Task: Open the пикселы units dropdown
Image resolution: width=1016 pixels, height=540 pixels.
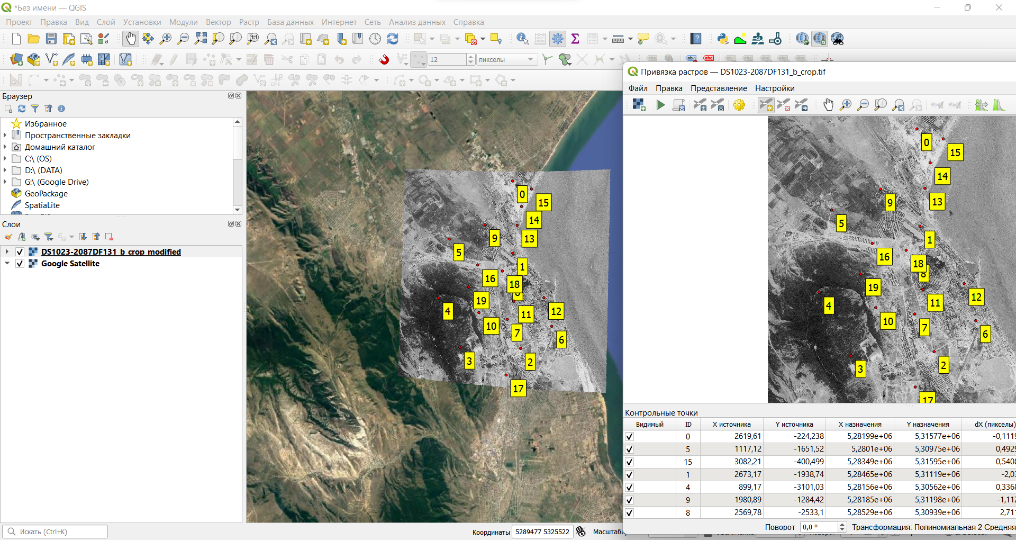Action: [x=506, y=60]
